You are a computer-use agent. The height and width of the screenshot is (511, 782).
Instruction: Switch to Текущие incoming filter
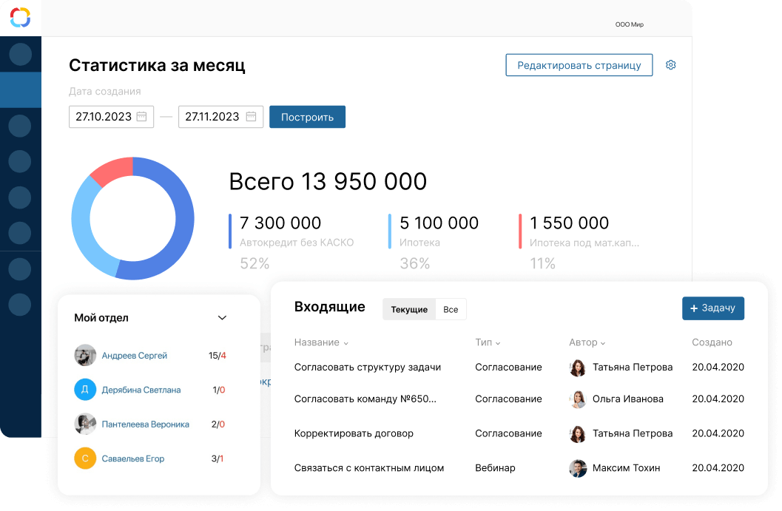(409, 310)
